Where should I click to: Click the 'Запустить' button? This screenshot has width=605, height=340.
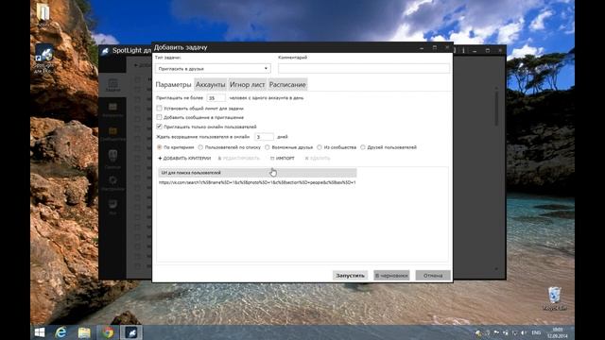[350, 275]
